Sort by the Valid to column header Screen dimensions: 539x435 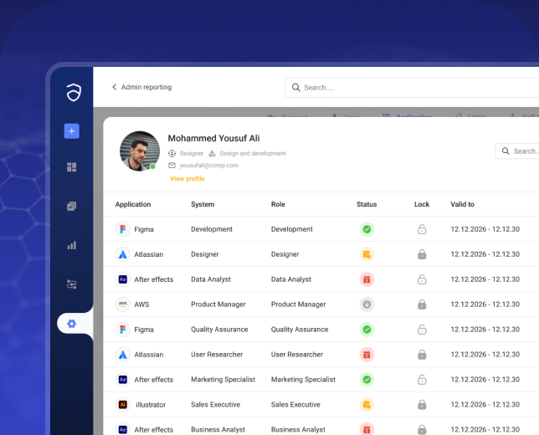462,204
